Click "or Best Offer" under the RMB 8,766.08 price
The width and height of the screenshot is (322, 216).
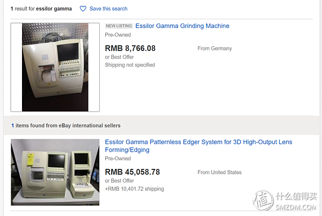(119, 57)
